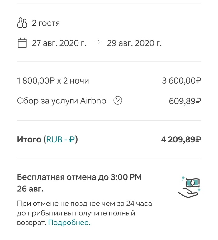218x240 pixels.
Task: Open the Airbnb service fee help icon
Action: tap(118, 101)
